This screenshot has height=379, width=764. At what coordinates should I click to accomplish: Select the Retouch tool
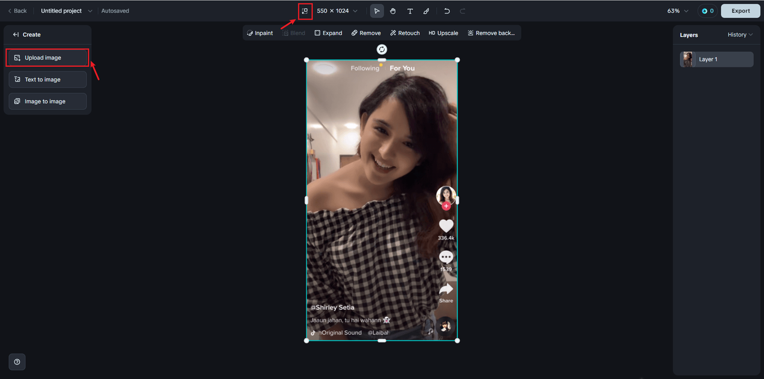click(405, 33)
